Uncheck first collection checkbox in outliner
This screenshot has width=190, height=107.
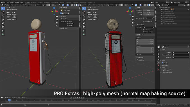pyautogui.click(x=162, y=9)
